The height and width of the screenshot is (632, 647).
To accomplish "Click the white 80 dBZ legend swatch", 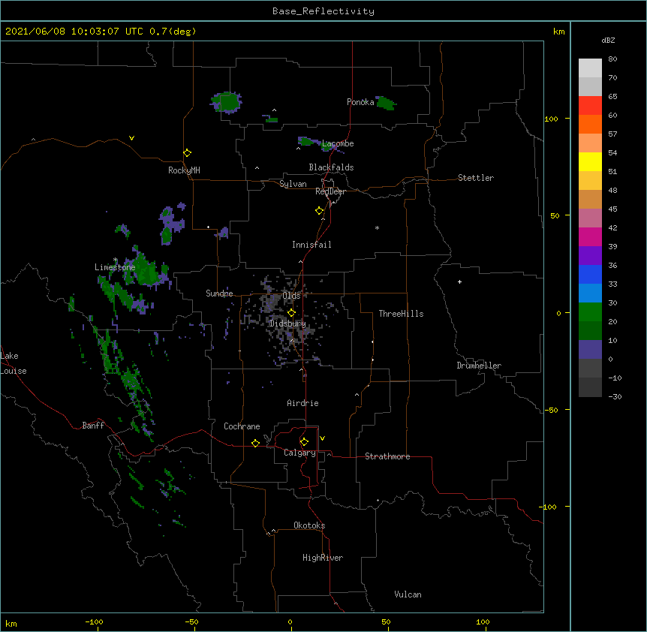I will click(590, 68).
